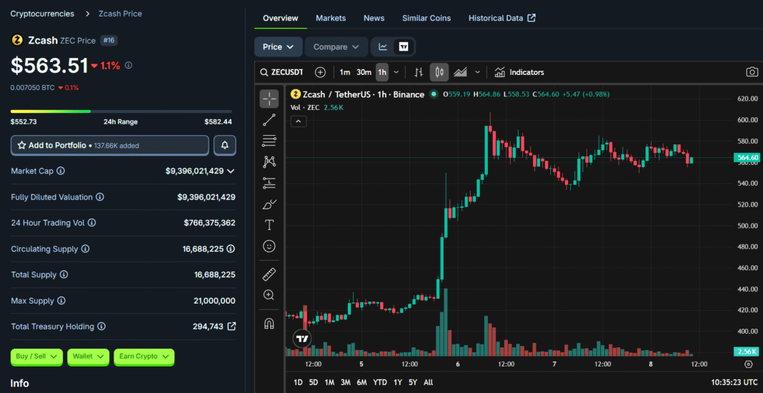763x393 pixels.
Task: Select the 1h interval
Action: tap(382, 72)
